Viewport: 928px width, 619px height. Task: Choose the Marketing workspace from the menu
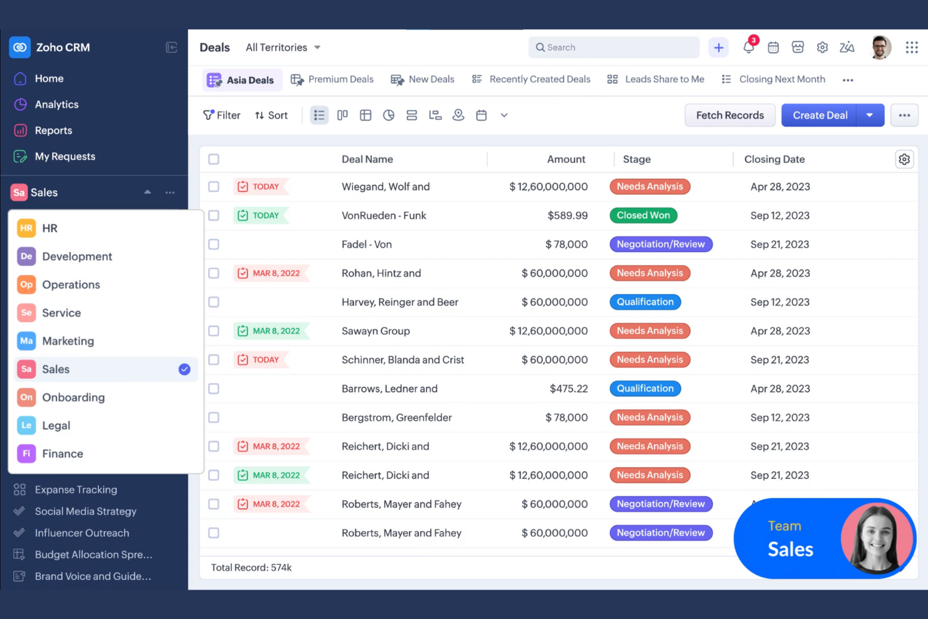68,341
